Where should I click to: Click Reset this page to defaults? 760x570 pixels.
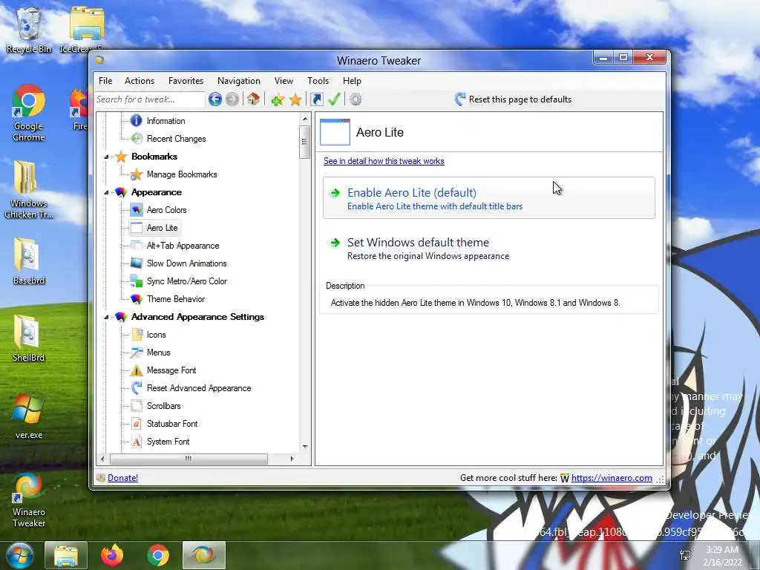514,99
